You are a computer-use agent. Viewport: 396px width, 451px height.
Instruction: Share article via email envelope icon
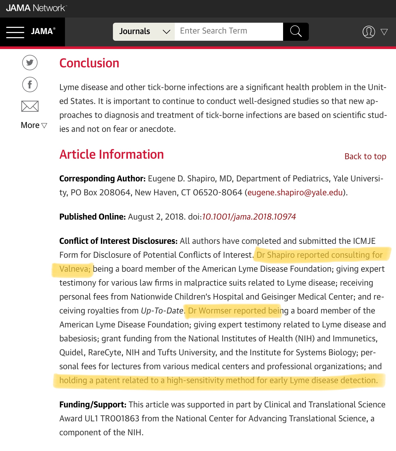pyautogui.click(x=30, y=106)
